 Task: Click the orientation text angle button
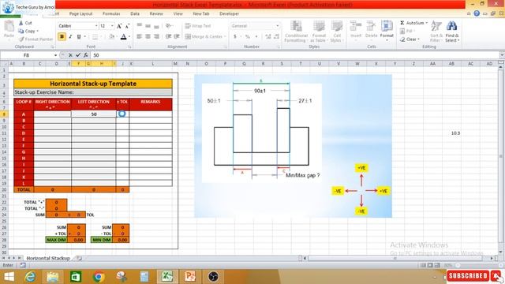[168, 26]
